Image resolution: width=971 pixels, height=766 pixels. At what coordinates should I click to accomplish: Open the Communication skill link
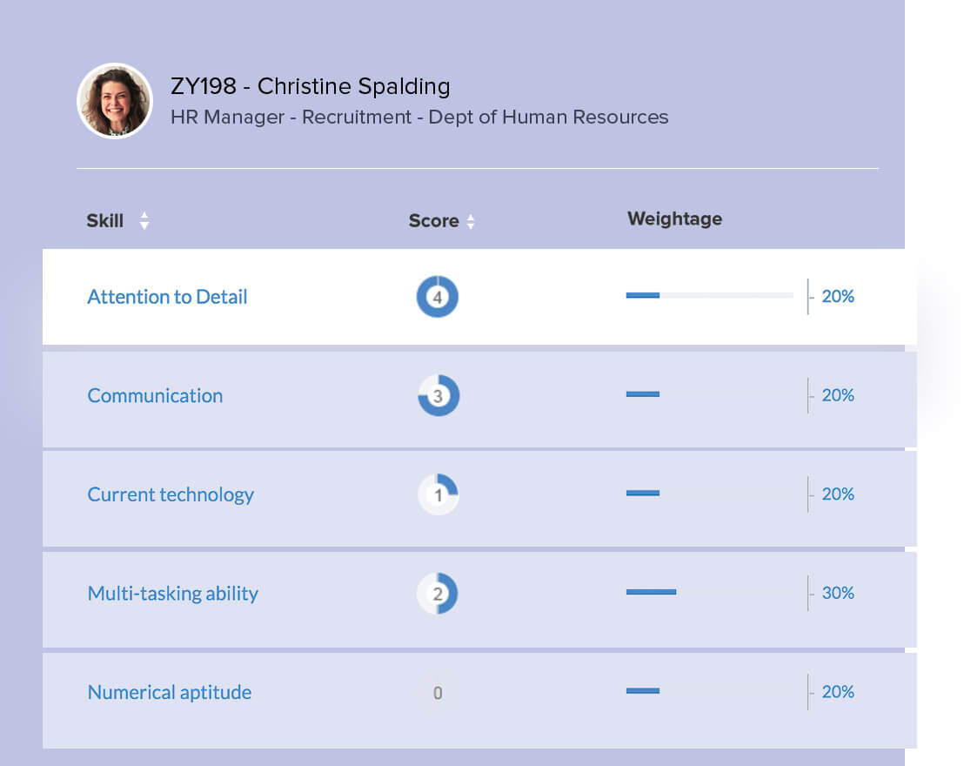point(154,395)
